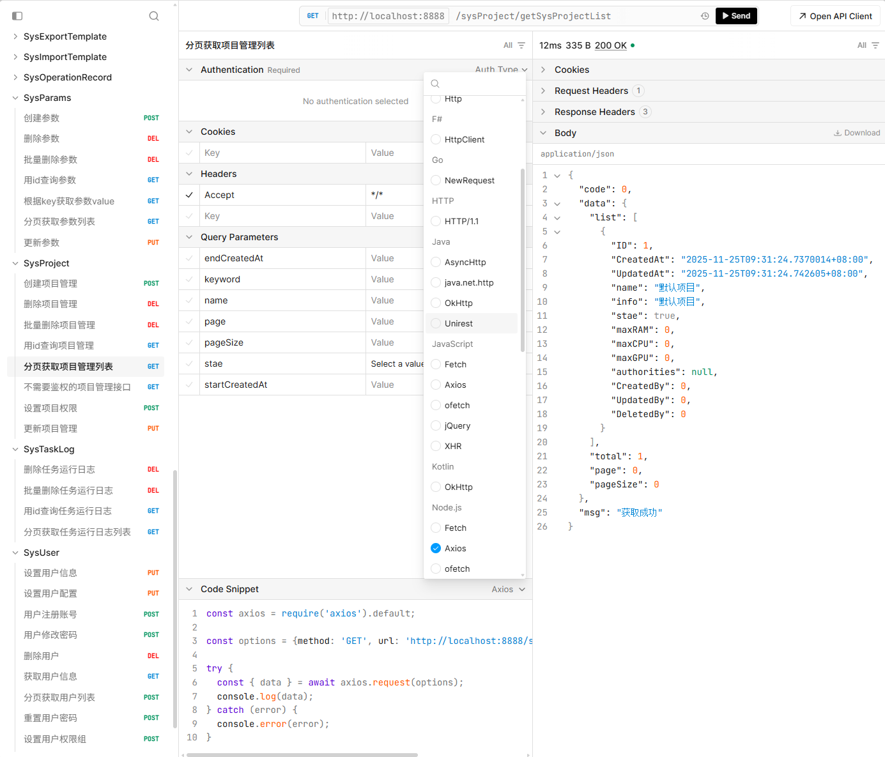Click the request section filter icon

[x=521, y=45]
